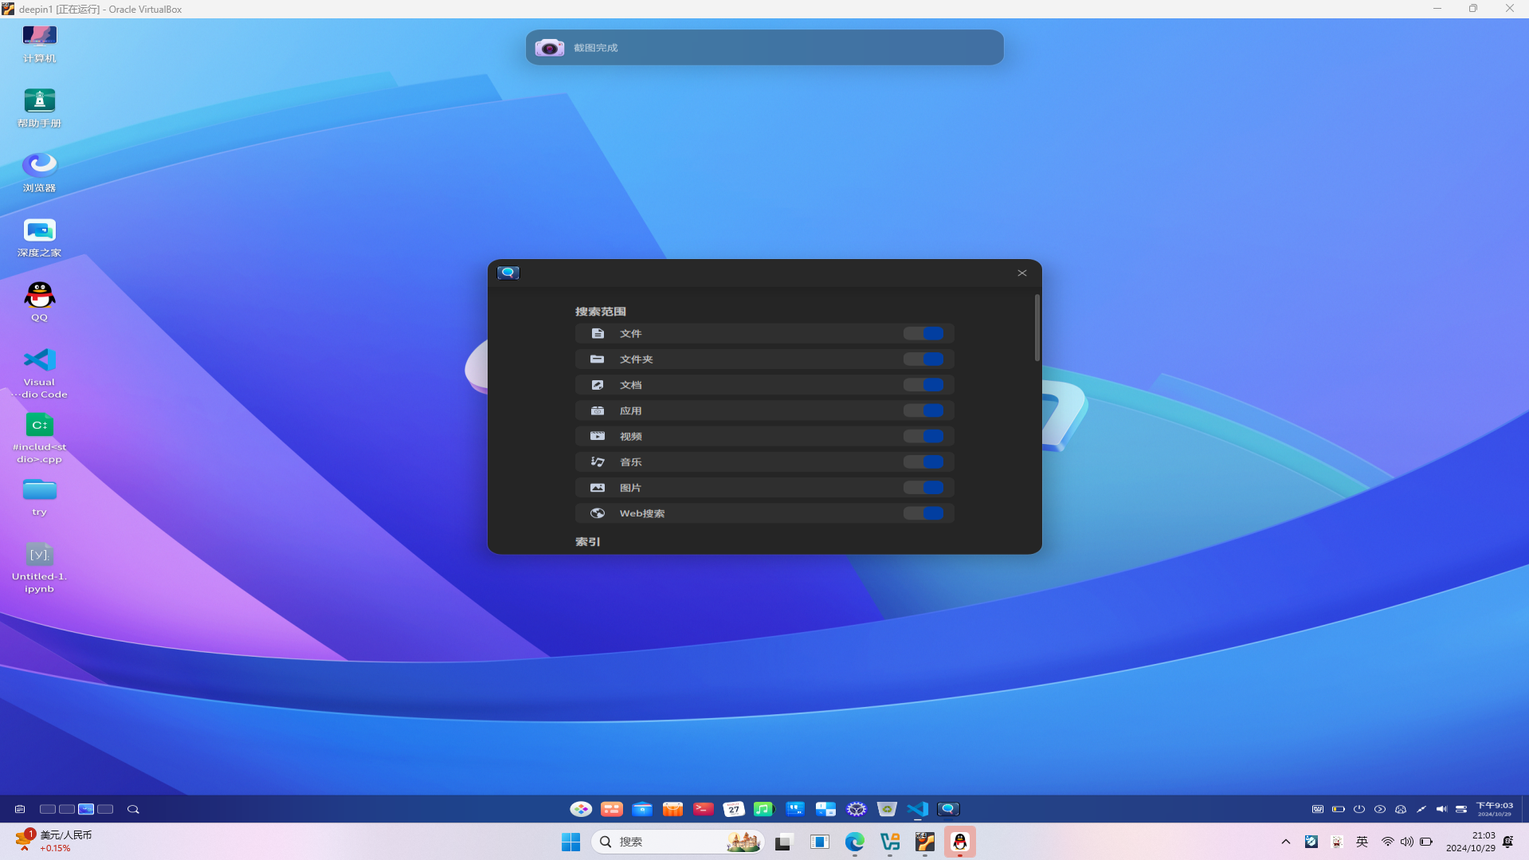Open the calendar dock icon
Viewport: 1529px width, 860px height.
click(734, 809)
